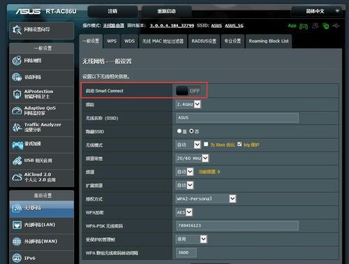
Task: Click the SSID name field containing ASUS
Action: 237,118
